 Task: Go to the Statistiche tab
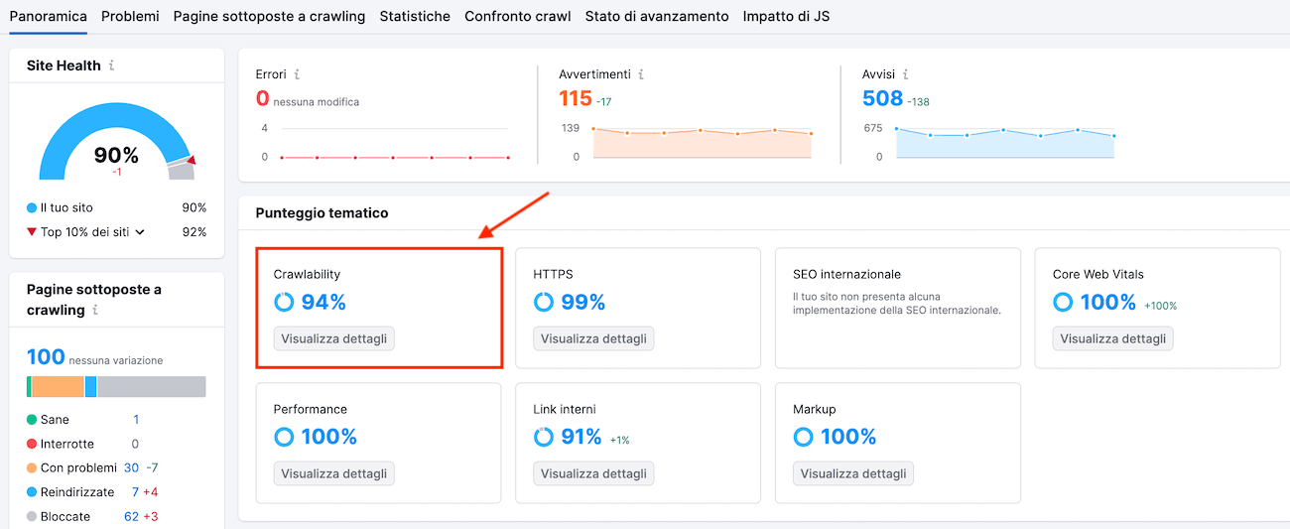pyautogui.click(x=415, y=16)
